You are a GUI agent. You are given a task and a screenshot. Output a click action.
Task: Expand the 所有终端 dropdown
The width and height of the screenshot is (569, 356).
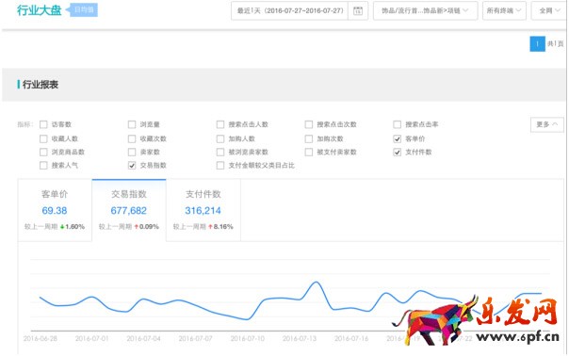click(504, 11)
